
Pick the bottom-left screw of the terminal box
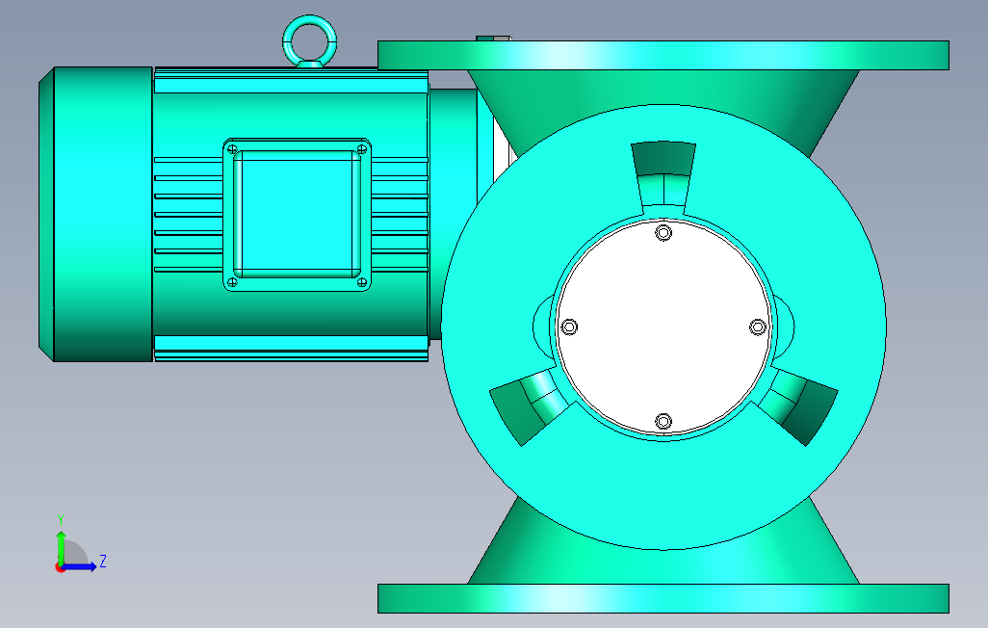pyautogui.click(x=232, y=282)
